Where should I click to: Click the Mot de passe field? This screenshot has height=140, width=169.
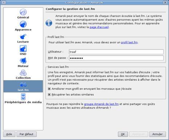click(116, 58)
